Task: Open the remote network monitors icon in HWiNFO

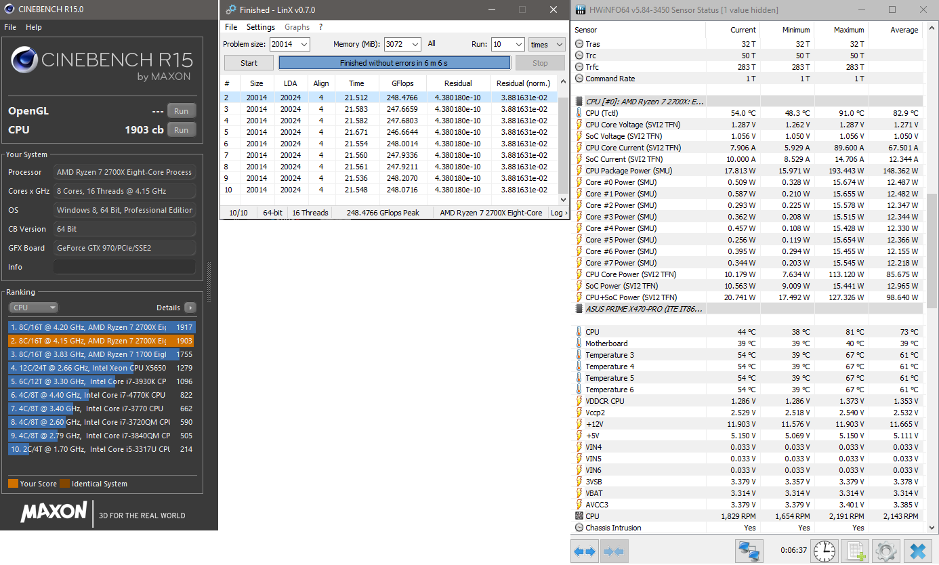Action: [x=749, y=551]
